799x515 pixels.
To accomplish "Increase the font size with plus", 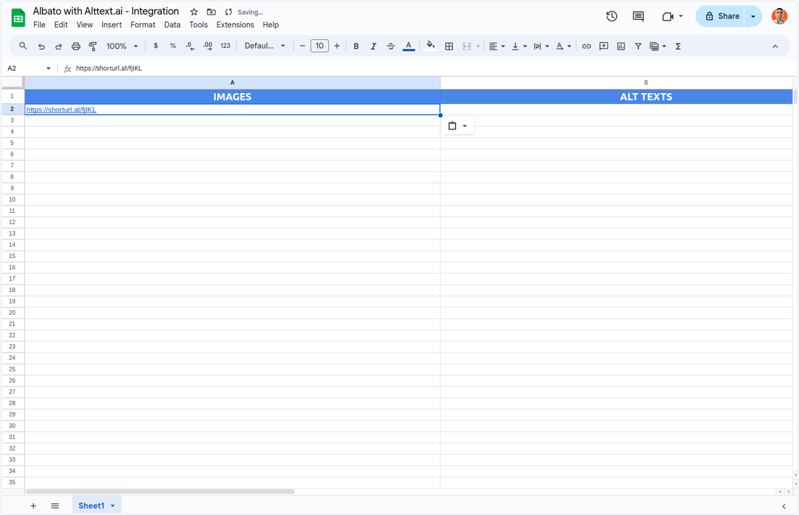I will coord(337,46).
